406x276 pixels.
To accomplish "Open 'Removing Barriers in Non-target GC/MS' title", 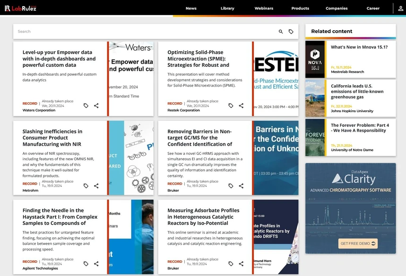I will click(199, 138).
